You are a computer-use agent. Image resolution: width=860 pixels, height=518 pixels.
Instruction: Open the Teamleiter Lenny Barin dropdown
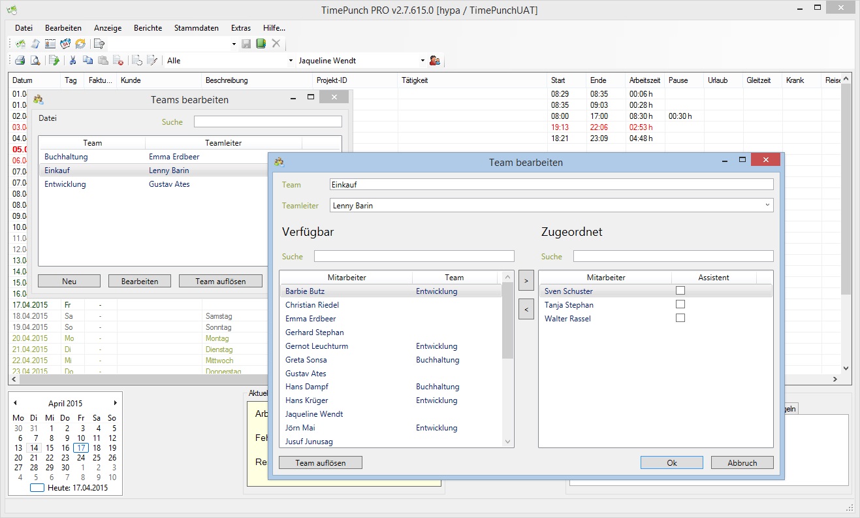[767, 205]
